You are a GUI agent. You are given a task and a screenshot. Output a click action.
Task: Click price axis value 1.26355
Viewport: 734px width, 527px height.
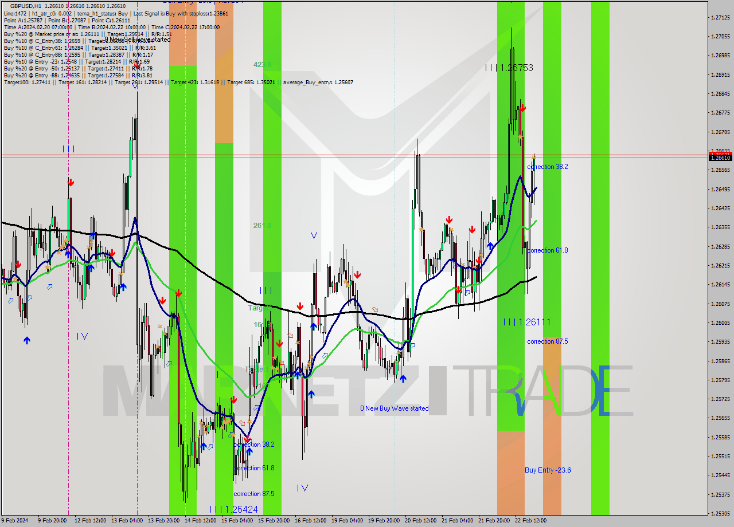(x=720, y=227)
